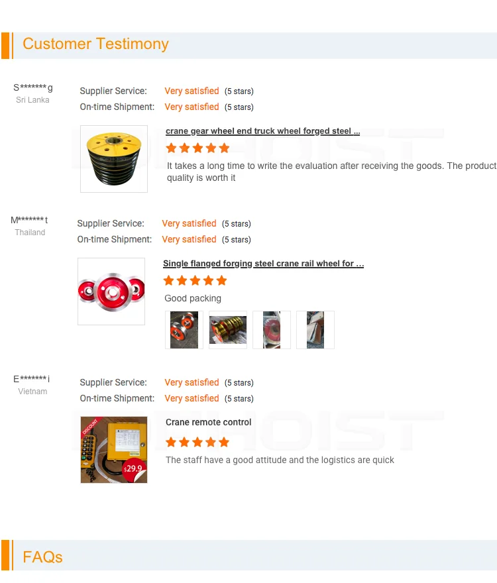Click the Sri Lanka reviewer name S*******g
The image size is (497, 583).
click(x=32, y=87)
